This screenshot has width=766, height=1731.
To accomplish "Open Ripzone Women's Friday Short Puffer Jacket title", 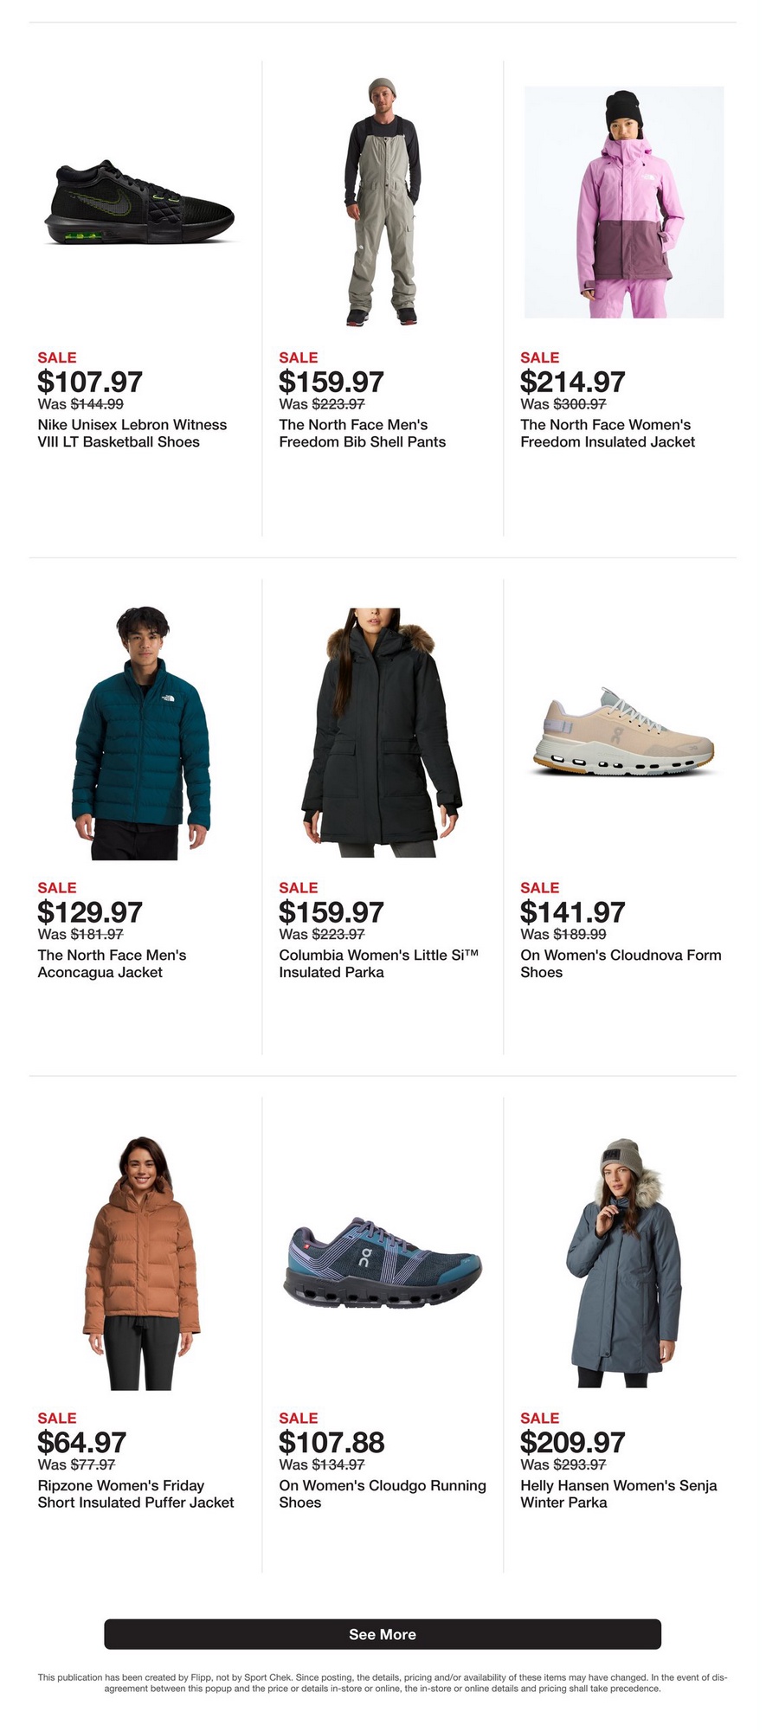I will [136, 1494].
